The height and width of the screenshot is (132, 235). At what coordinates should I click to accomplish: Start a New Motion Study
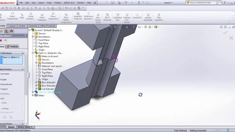tap(98, 18)
